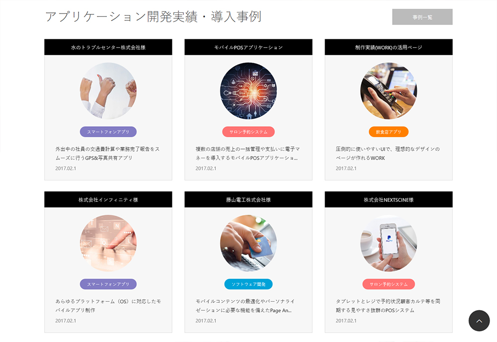Click the サロン予約システム tag in NEXTSCINE card
This screenshot has width=497, height=342.
click(389, 284)
